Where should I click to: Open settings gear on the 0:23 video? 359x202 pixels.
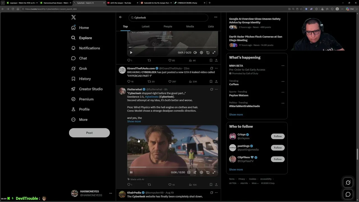coord(201,52)
